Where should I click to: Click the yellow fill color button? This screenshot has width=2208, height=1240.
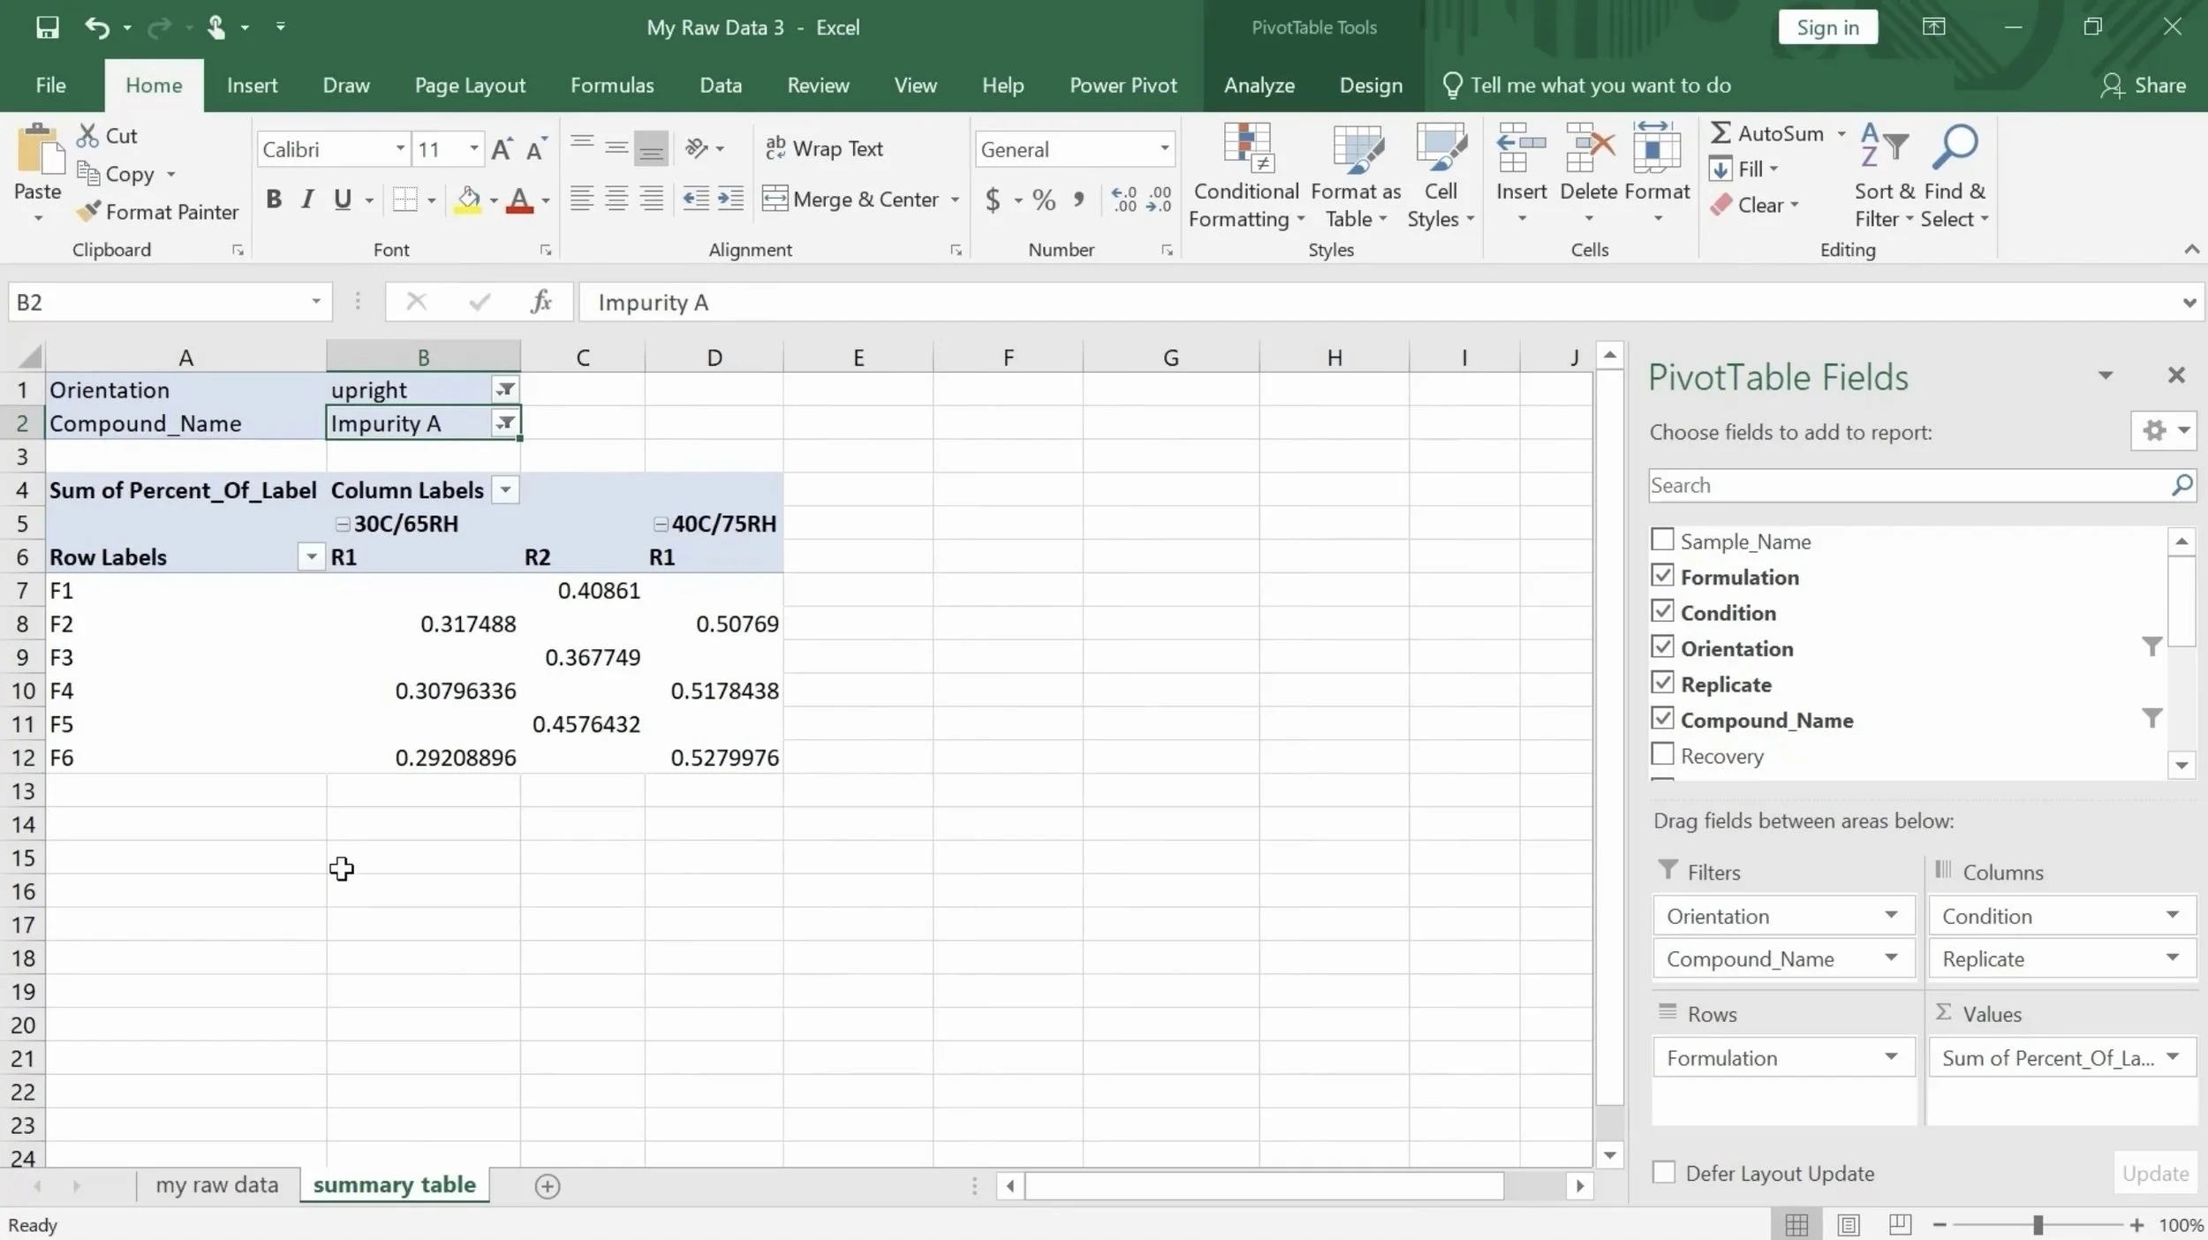(468, 200)
